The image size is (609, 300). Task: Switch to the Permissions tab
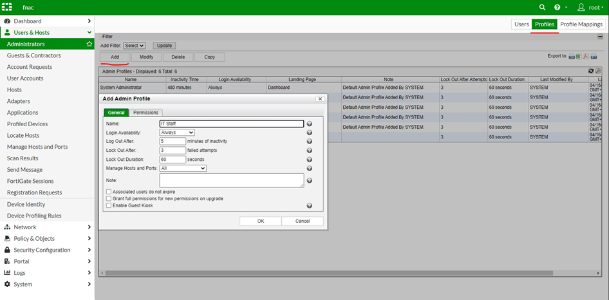(145, 113)
